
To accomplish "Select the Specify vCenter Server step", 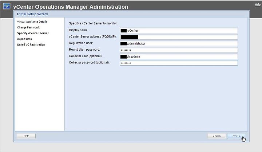I will (33, 33).
